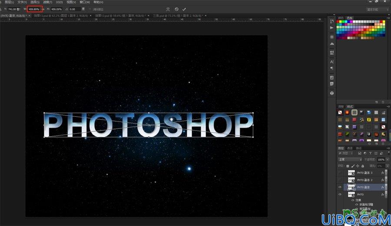This screenshot has height=226, width=391.
Task: Hide the PHTO layer eye icon
Action: tap(340, 194)
